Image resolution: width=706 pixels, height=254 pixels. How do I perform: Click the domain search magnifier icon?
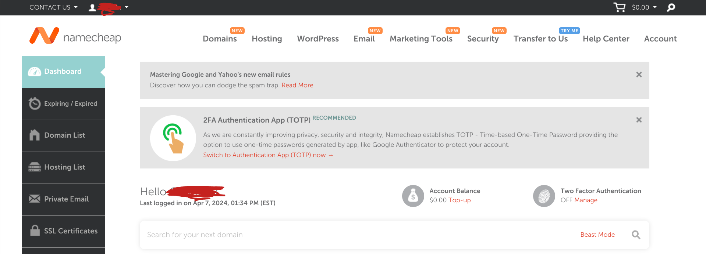636,235
